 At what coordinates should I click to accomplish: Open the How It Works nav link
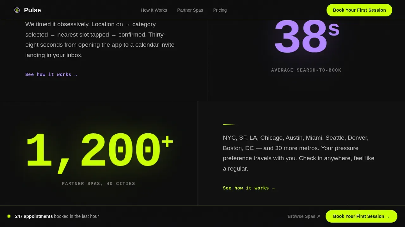click(x=154, y=10)
